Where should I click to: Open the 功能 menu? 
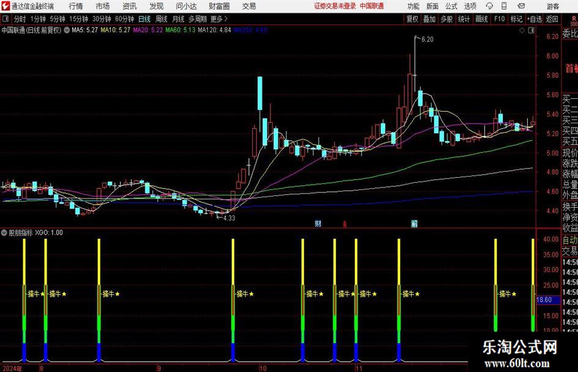pos(413,6)
